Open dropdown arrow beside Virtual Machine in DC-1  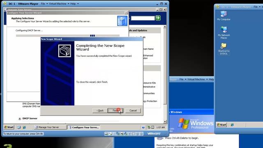click(69, 4)
